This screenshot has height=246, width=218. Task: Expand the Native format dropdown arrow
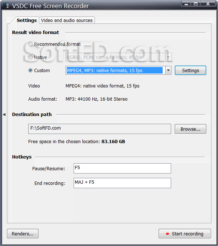[x=168, y=57]
